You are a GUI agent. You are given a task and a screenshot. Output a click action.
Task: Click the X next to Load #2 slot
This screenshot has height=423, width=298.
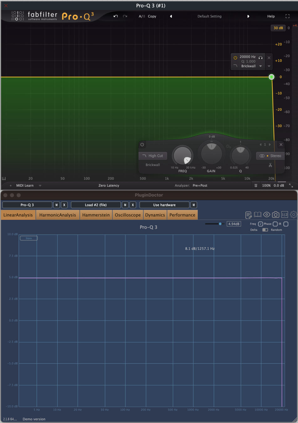pyautogui.click(x=133, y=205)
